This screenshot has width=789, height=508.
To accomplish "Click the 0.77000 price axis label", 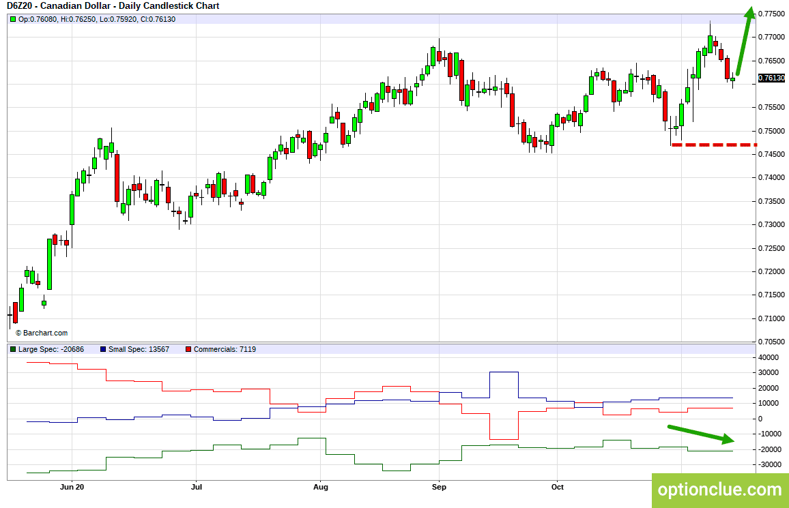I will coord(771,38).
